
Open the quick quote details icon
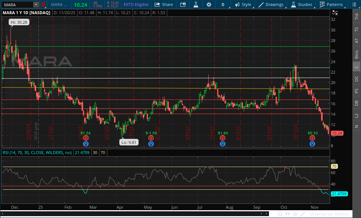pyautogui.click(x=183, y=4)
